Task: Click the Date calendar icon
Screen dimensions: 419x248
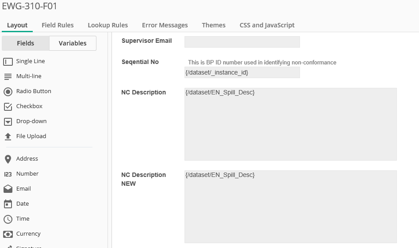Action: tap(8, 204)
